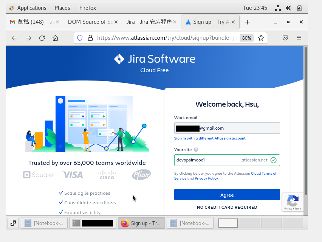
Task: Click the Cisco logo
Action: click(x=107, y=175)
